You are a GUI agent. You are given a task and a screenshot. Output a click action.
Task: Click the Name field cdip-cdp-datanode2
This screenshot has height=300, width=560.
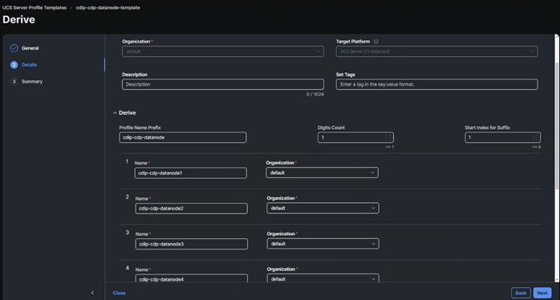[192, 209]
